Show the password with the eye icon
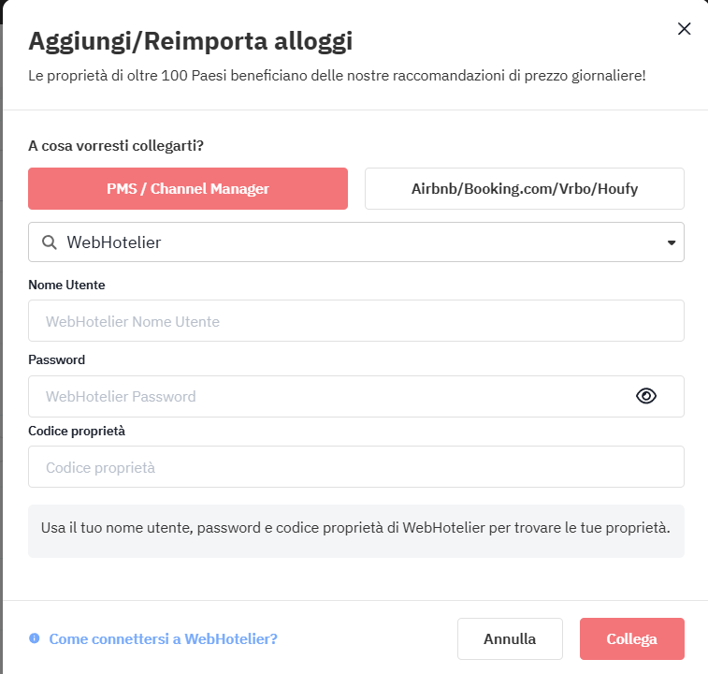This screenshot has height=674, width=708. coord(646,396)
